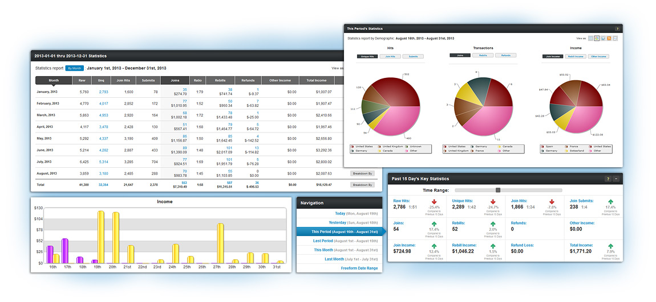Click the yellow income bar for the 27th
656x302 pixels.
coord(220,243)
